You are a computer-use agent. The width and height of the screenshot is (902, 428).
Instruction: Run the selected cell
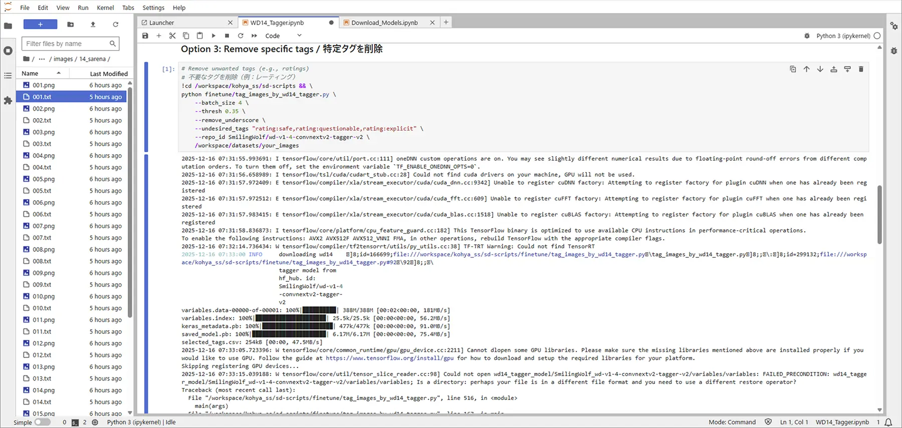click(x=213, y=36)
